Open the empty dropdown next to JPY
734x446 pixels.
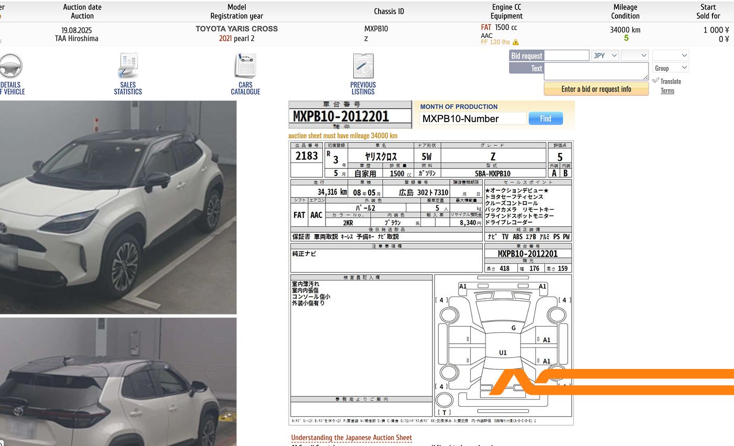coord(635,56)
